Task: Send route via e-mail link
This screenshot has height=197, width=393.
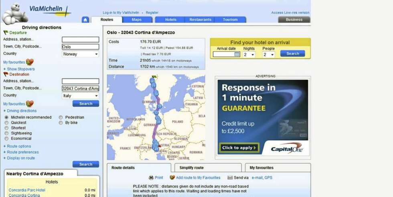Action: [x=257, y=177]
